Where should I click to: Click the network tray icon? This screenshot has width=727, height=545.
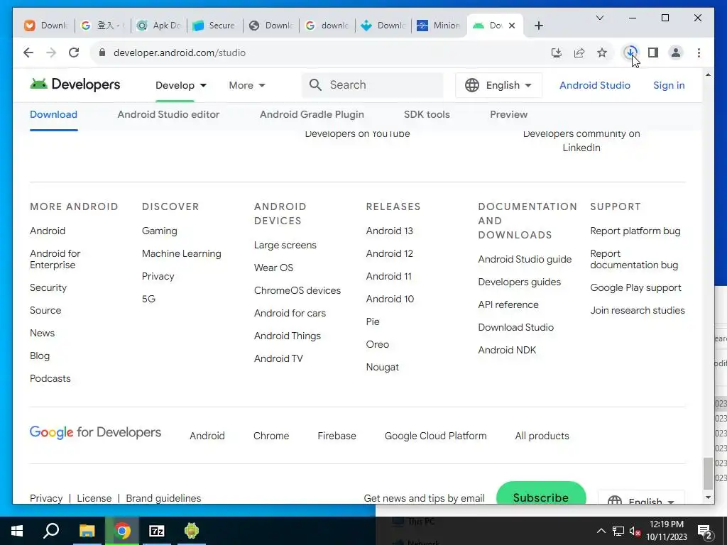point(618,531)
